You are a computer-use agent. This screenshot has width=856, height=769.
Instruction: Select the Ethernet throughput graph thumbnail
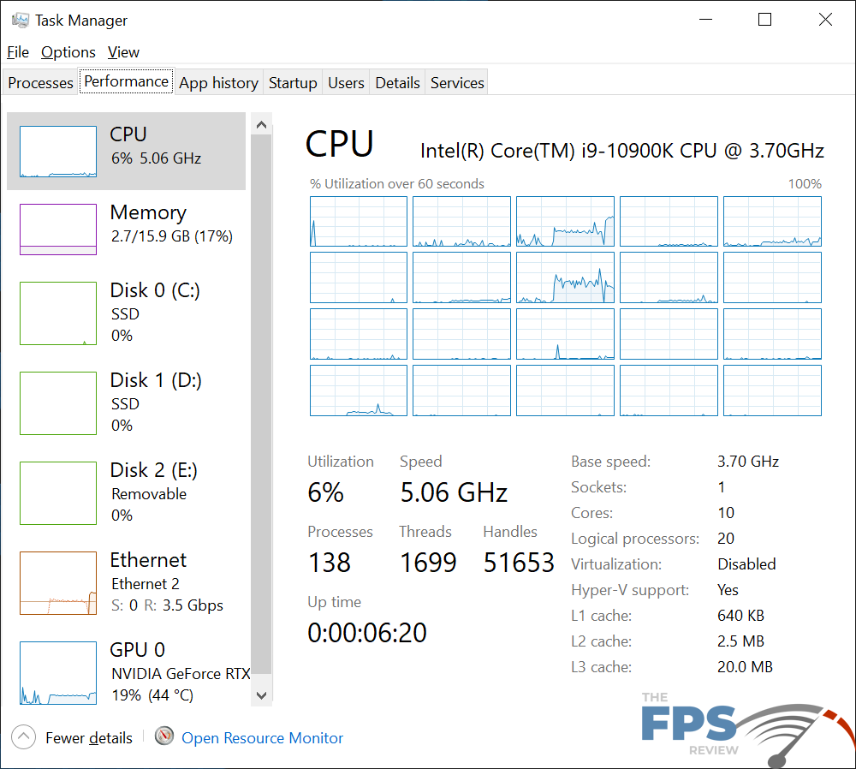tap(58, 583)
